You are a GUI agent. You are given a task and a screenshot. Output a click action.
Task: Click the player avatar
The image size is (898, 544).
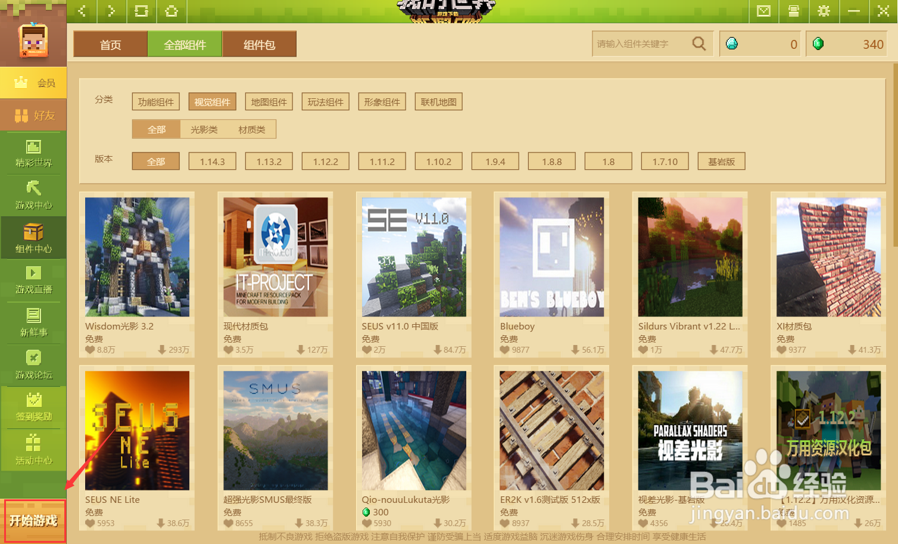[33, 41]
